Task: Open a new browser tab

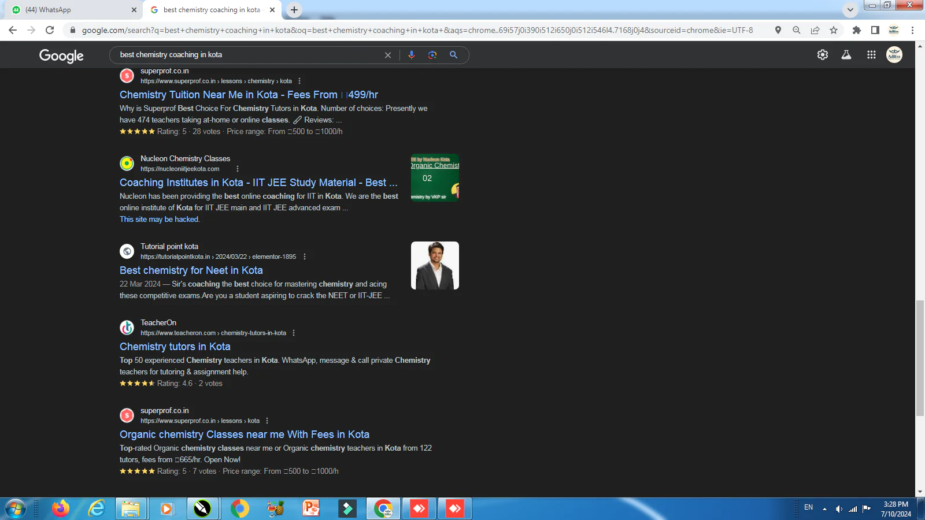Action: tap(294, 10)
